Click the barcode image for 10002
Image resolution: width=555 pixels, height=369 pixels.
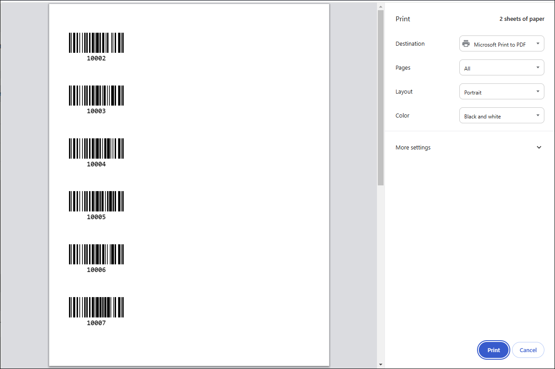[96, 43]
